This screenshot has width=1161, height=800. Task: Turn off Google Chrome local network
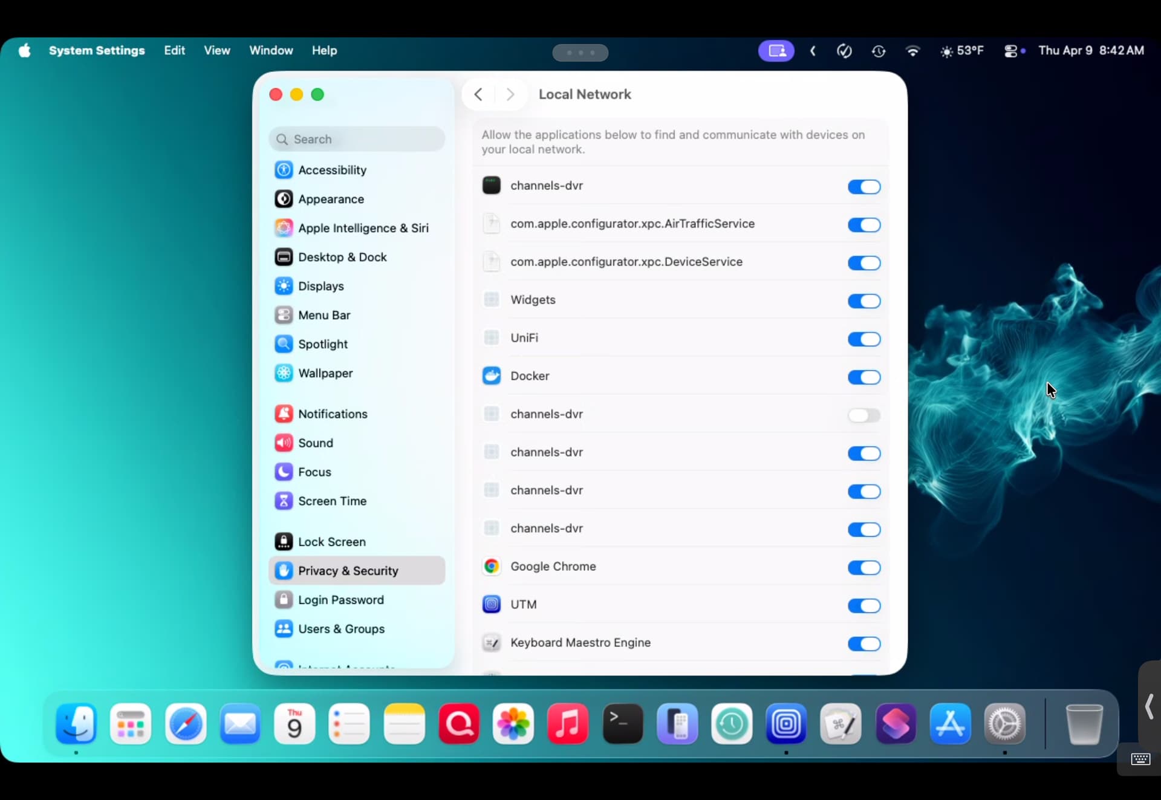(x=863, y=568)
